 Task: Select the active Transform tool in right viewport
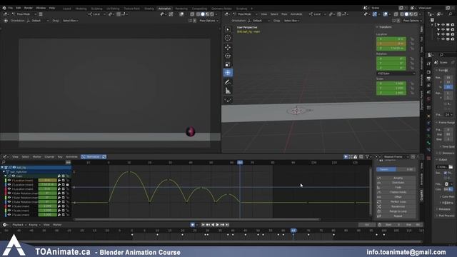[228, 73]
